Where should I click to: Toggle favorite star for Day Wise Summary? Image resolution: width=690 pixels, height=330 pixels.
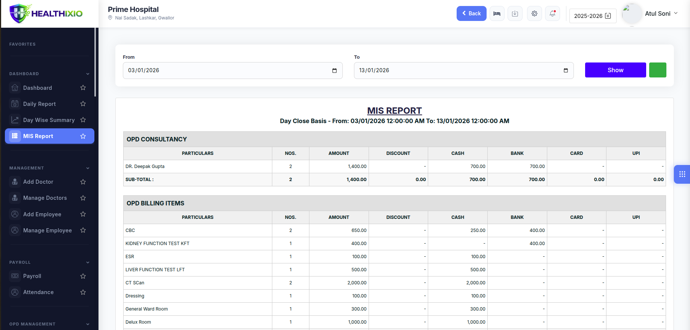coord(83,120)
